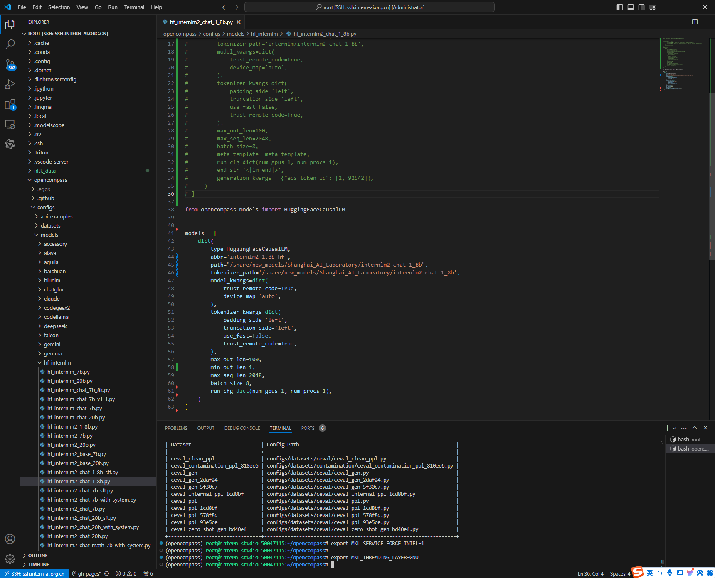Open hf_internlm_7b.py file
This screenshot has height=578, width=715.
click(69, 372)
